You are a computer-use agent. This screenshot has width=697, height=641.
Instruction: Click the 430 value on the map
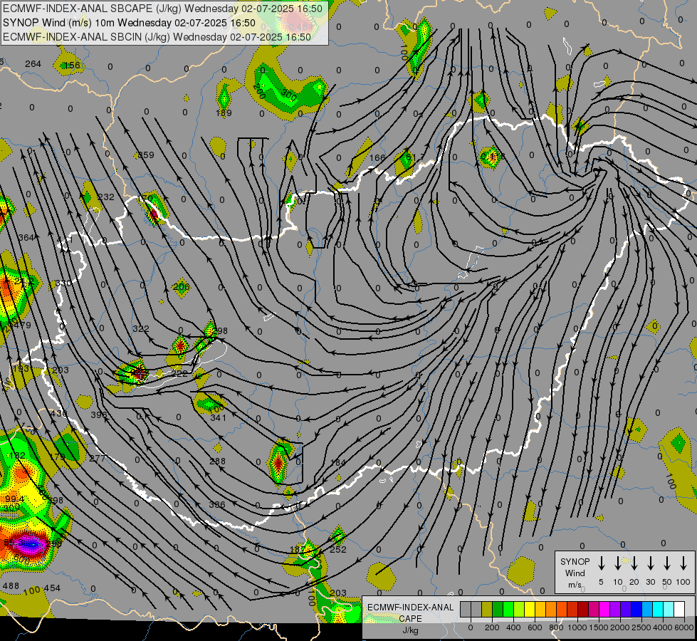click(58, 413)
